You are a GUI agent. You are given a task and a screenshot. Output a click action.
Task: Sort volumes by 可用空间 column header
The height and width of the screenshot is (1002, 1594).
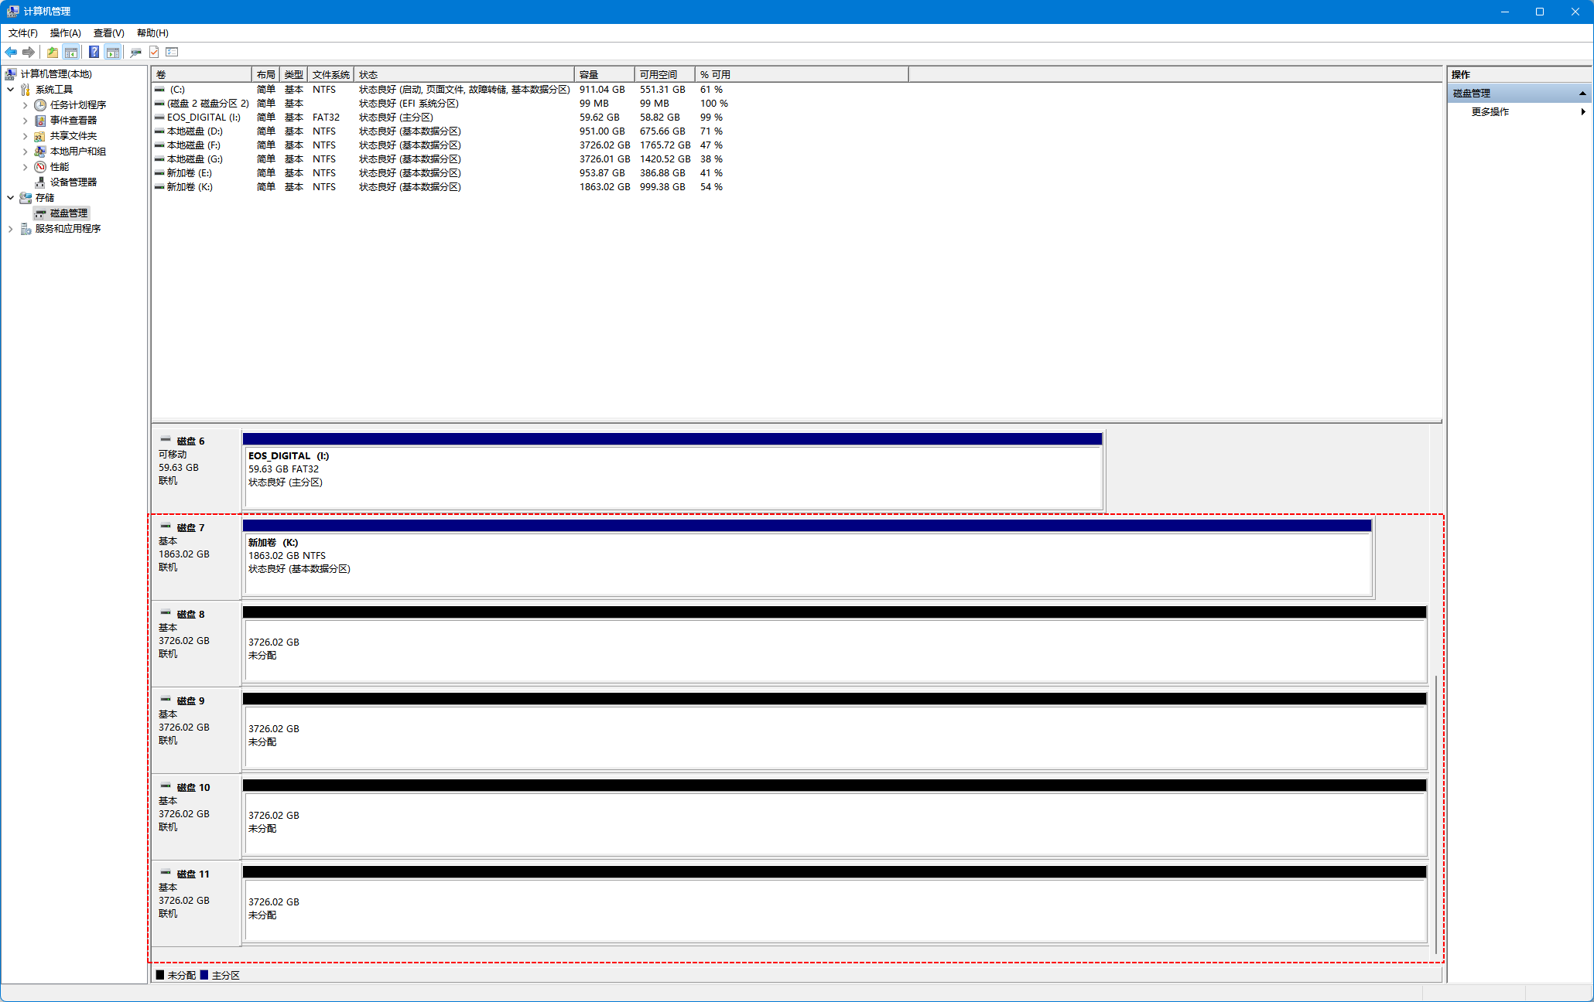pyautogui.click(x=663, y=74)
